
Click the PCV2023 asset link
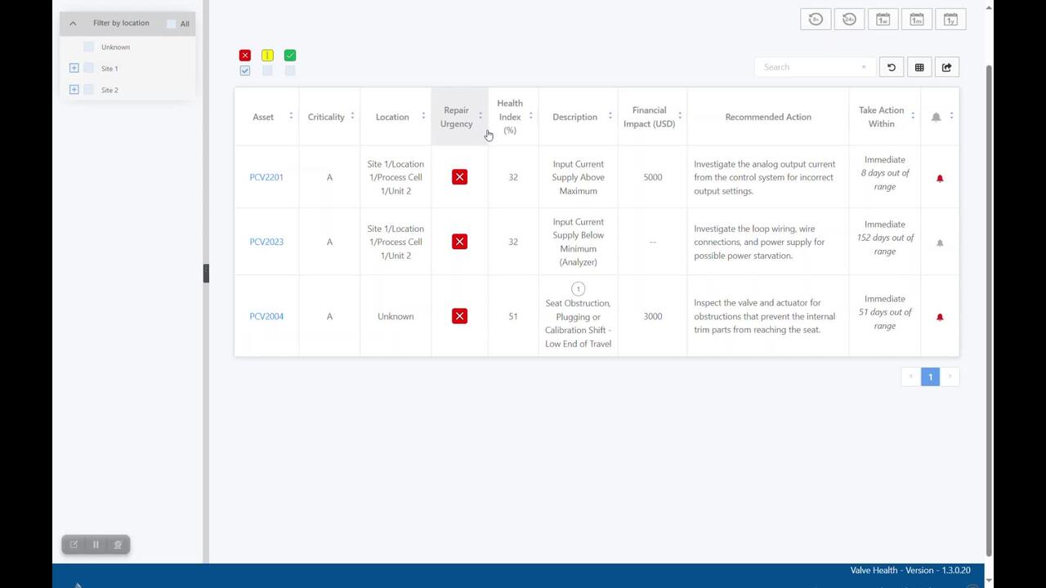[266, 242]
